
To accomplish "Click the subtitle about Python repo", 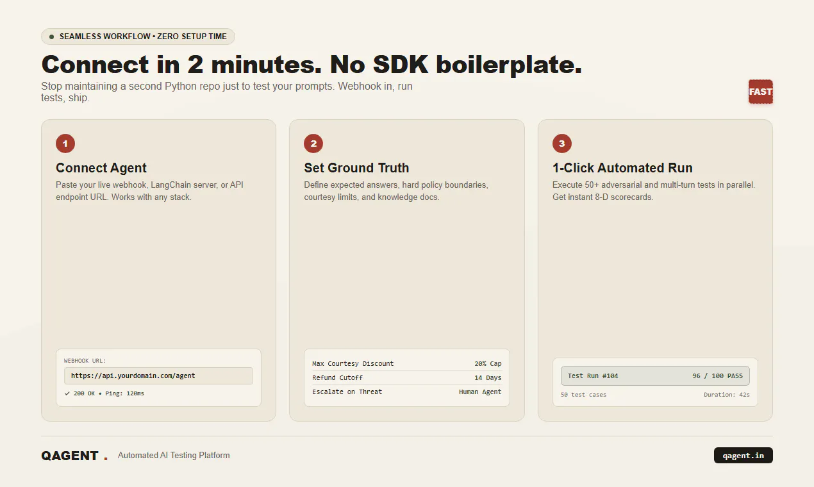I will 227,92.
